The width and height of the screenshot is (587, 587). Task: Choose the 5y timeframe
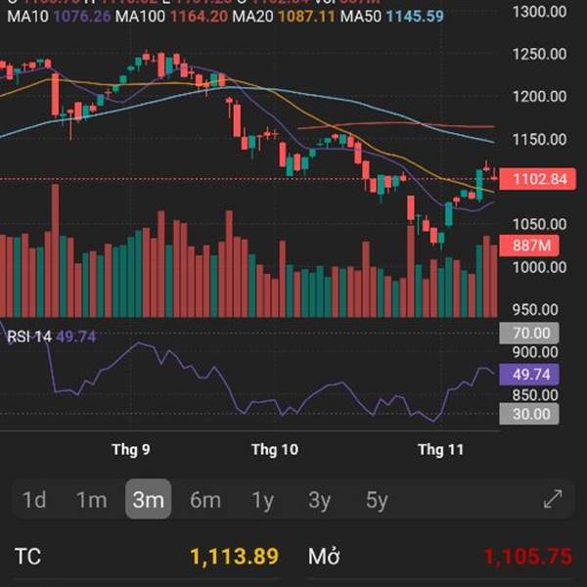coord(377,500)
